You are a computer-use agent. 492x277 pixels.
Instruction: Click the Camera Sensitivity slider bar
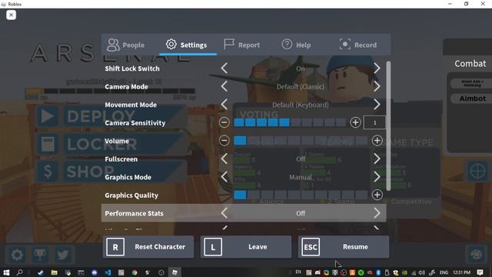[x=290, y=122]
